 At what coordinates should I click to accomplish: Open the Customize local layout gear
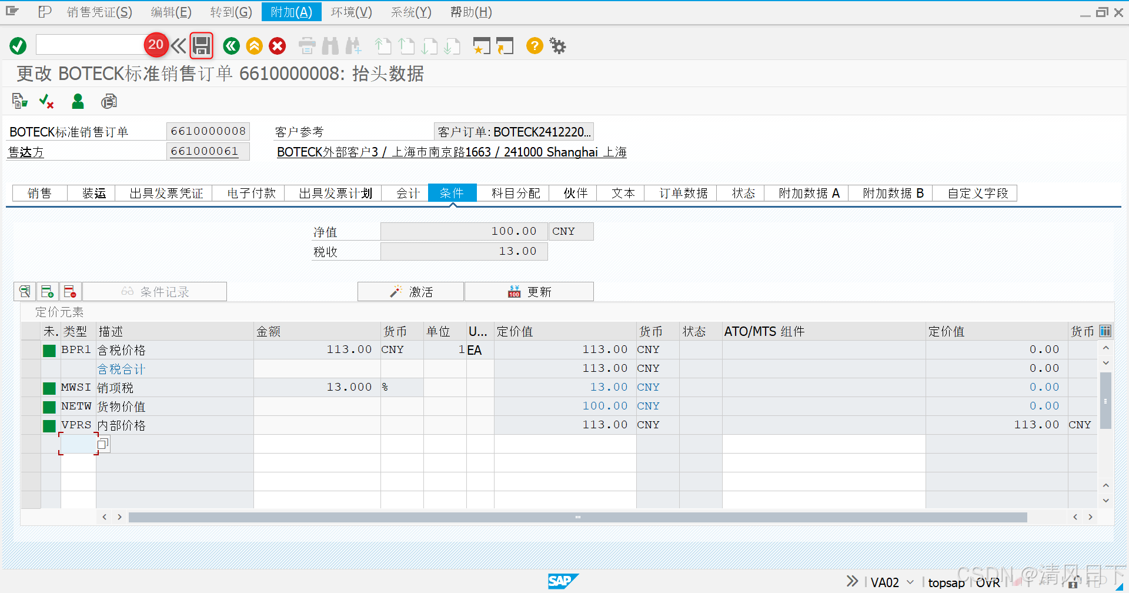(557, 46)
